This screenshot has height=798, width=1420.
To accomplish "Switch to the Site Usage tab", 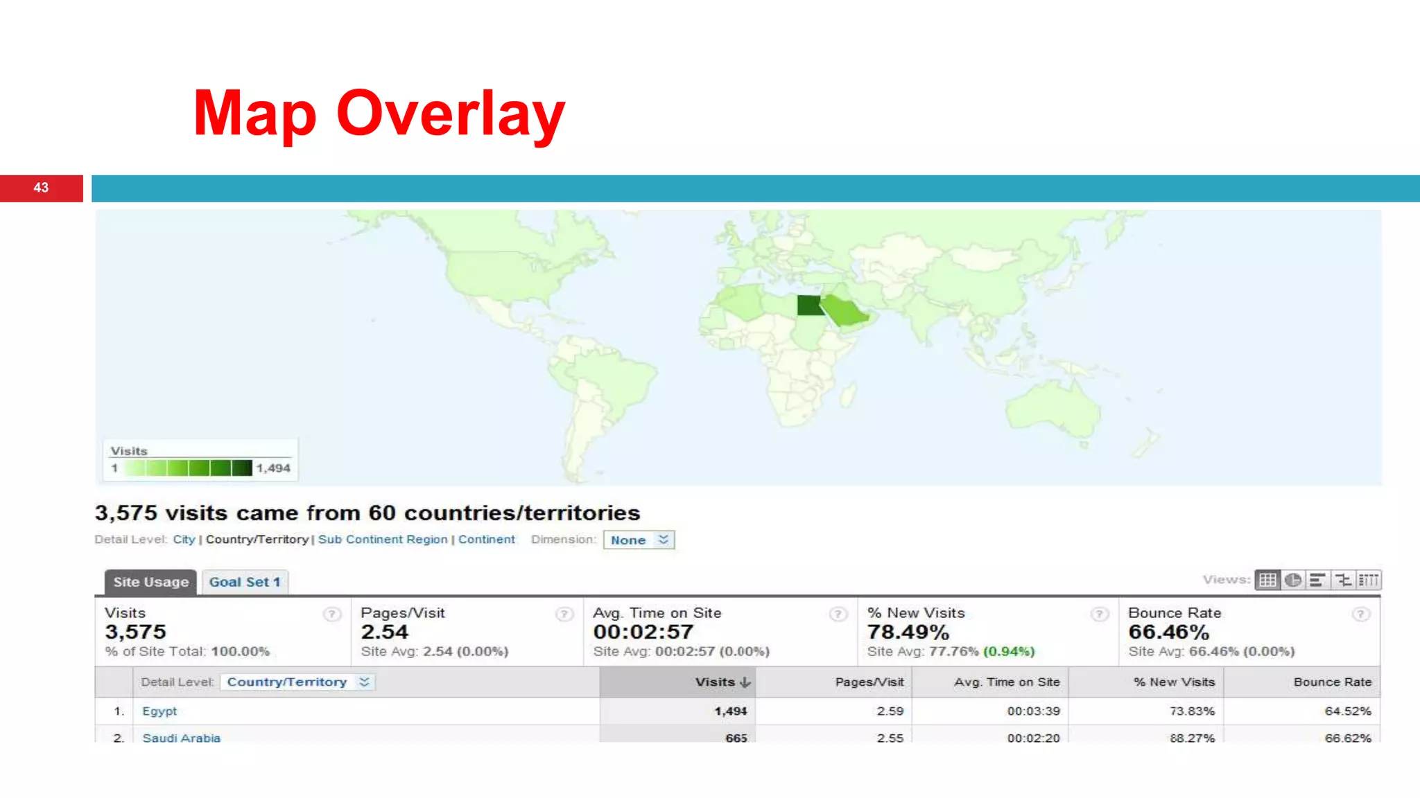I will [x=150, y=582].
